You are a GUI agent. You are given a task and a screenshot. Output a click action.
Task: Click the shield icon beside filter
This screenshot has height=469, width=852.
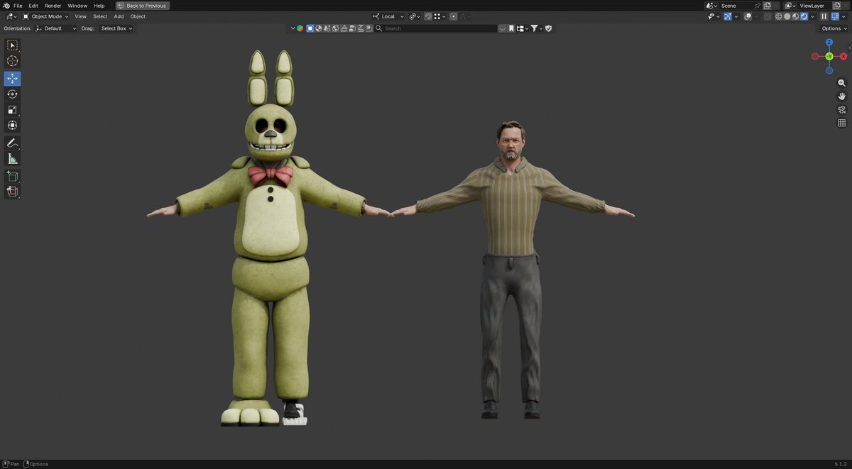coord(548,28)
